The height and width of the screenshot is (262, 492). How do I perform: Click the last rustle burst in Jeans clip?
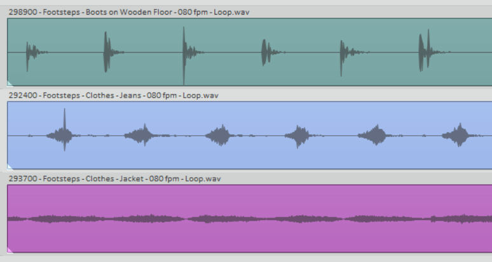click(x=456, y=135)
